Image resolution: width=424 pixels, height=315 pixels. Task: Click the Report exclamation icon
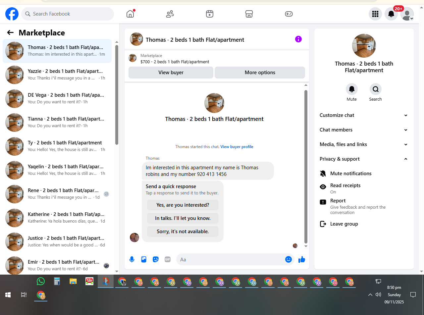point(323,202)
